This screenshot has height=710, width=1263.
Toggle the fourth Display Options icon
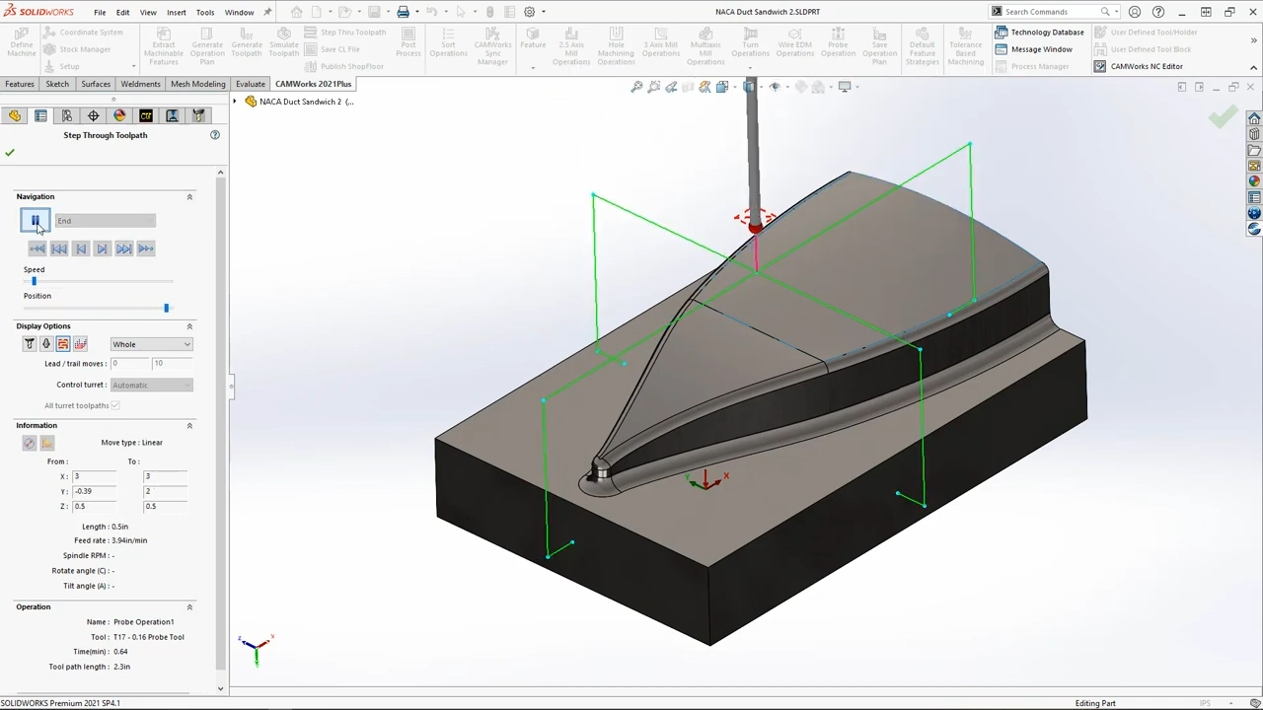80,344
